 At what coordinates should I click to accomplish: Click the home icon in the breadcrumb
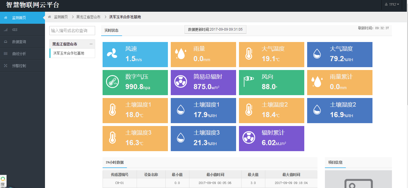click(49, 17)
